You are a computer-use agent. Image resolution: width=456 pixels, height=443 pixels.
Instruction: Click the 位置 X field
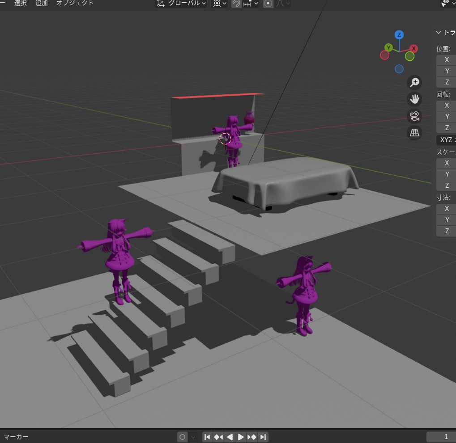pyautogui.click(x=446, y=60)
